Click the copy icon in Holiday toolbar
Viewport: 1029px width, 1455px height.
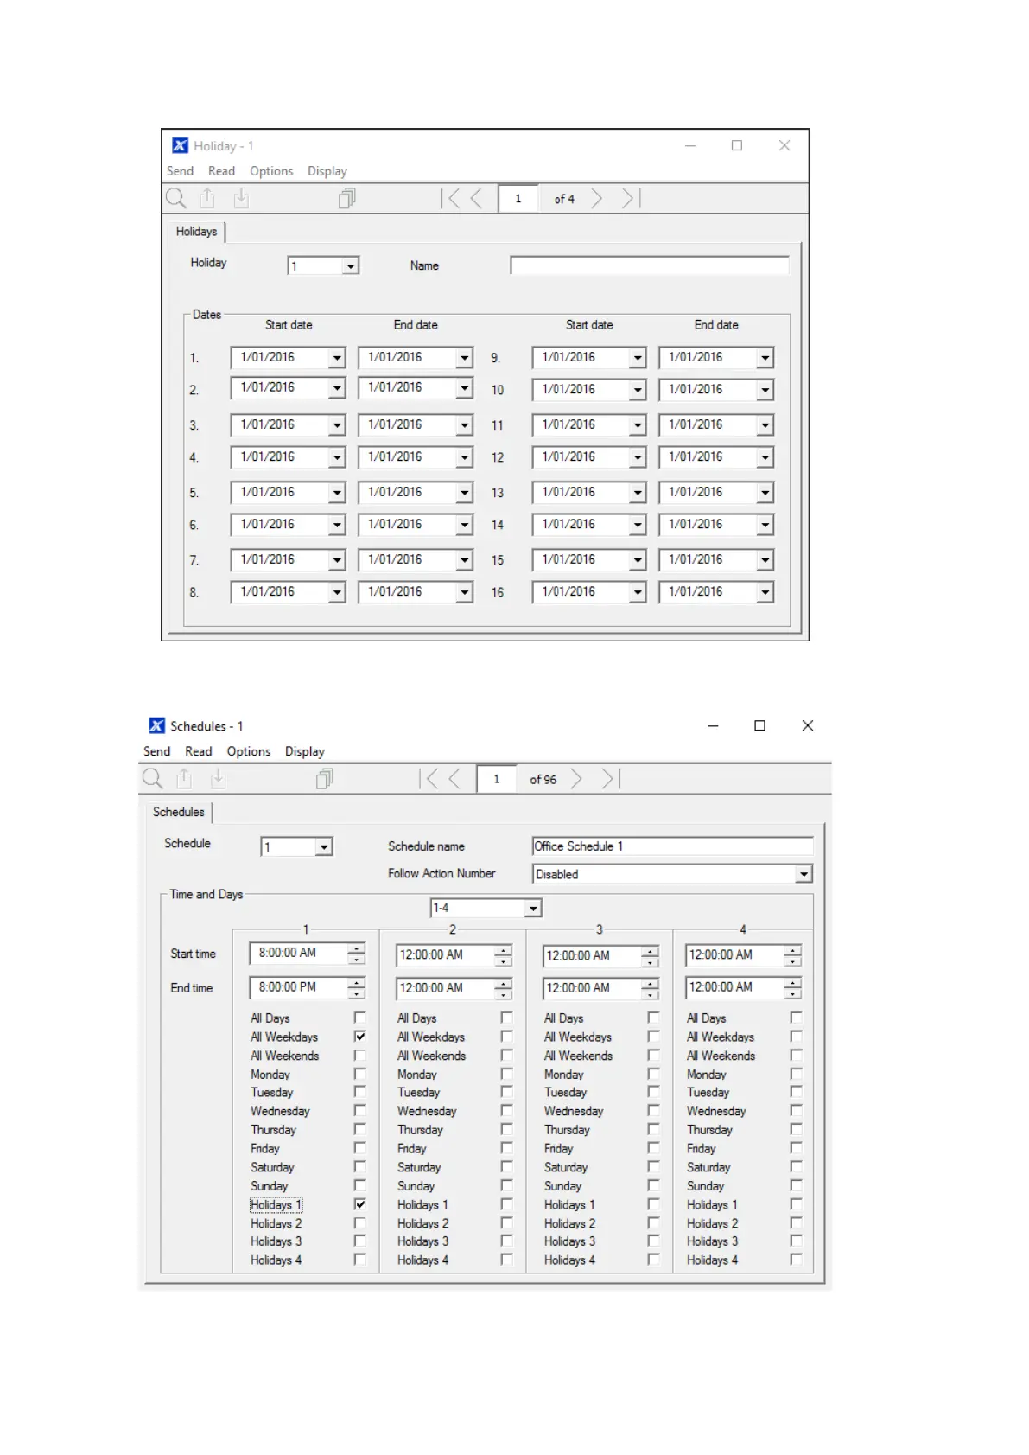(x=346, y=199)
